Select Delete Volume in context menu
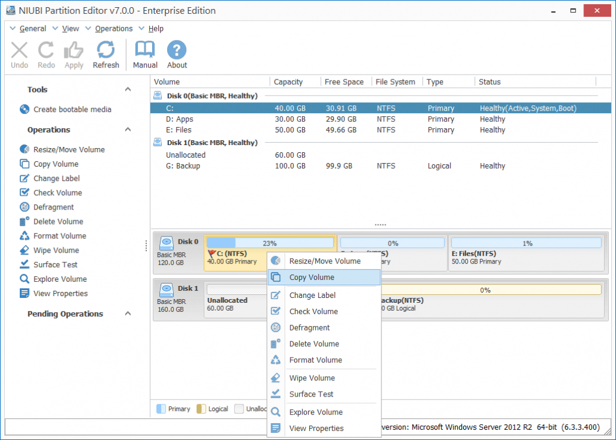 [x=314, y=344]
